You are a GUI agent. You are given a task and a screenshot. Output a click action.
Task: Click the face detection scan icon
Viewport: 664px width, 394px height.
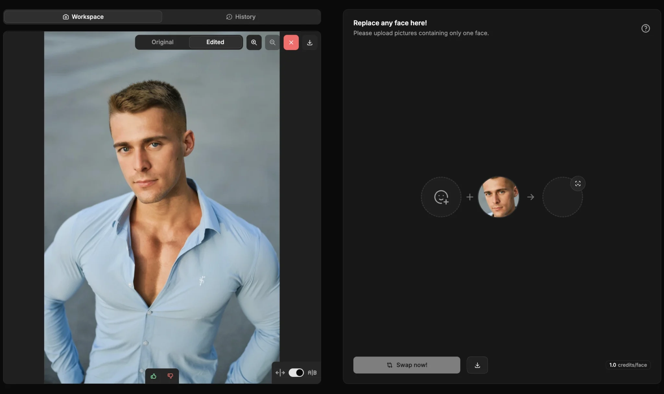(577, 184)
